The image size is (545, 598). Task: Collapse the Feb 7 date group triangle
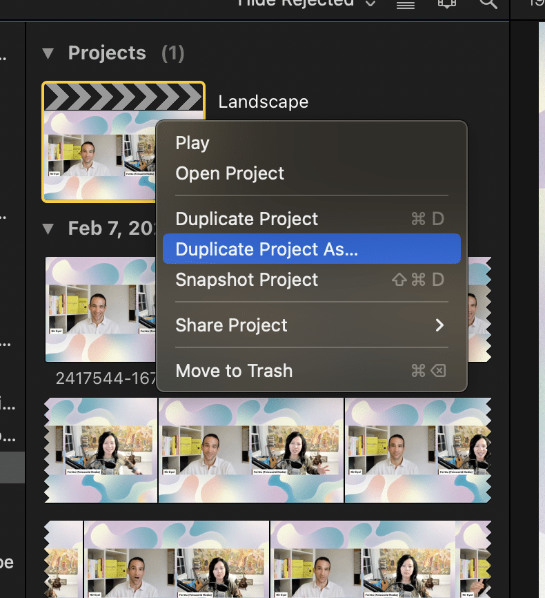click(x=48, y=229)
